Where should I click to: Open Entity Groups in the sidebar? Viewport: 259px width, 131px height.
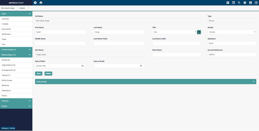[x=16, y=80]
